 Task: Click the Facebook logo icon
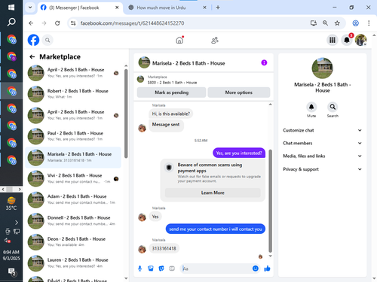pos(33,40)
